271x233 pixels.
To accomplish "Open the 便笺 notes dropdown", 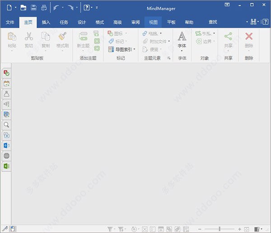I will click(x=161, y=49).
